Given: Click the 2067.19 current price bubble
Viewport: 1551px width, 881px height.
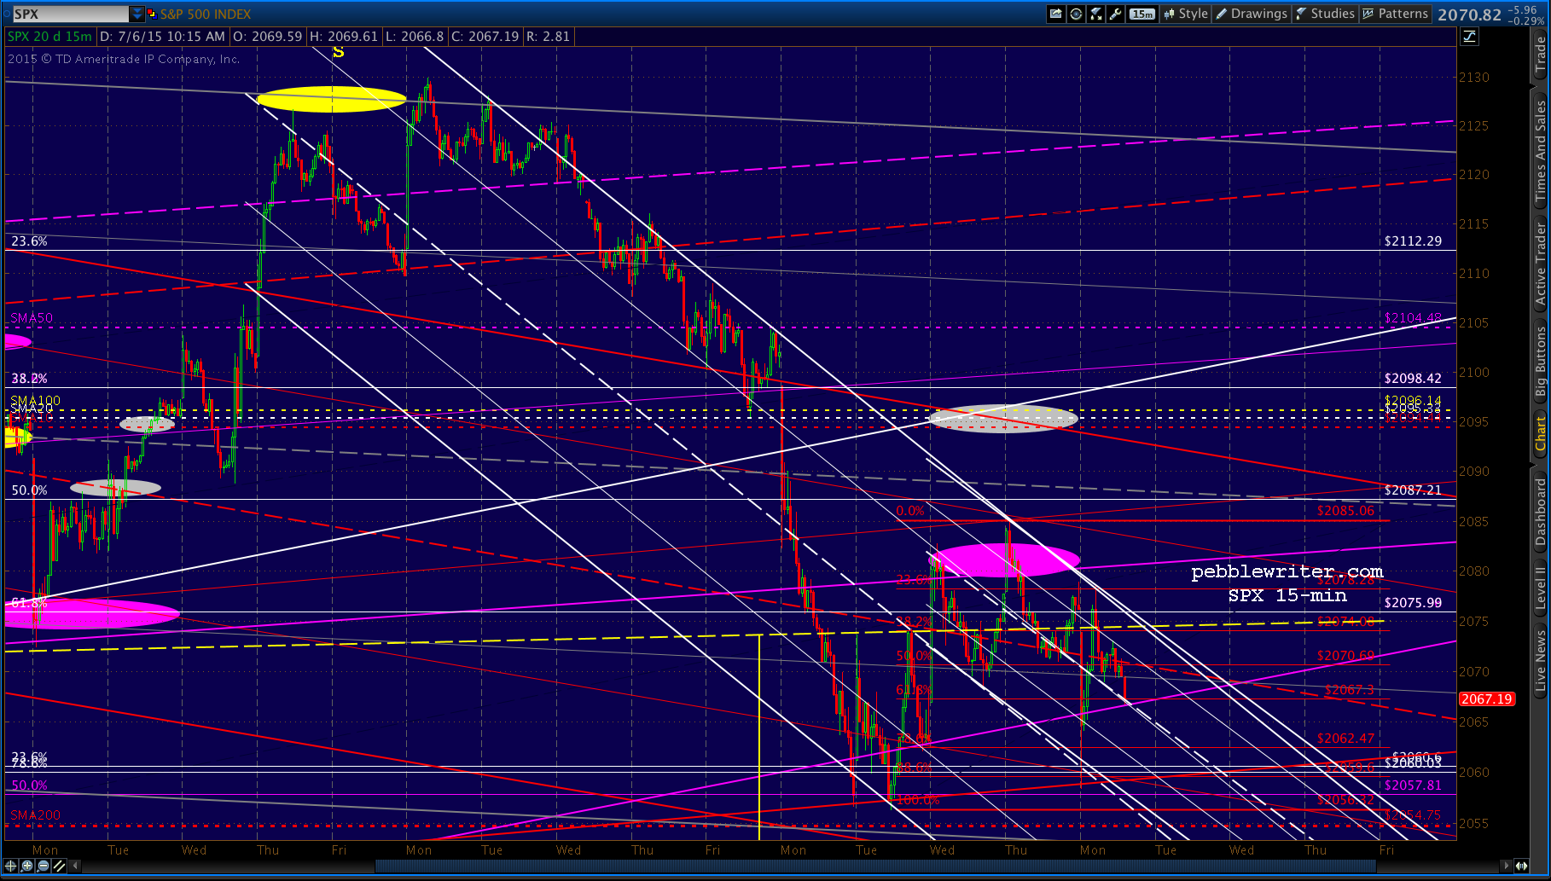Looking at the screenshot, I should coord(1487,698).
